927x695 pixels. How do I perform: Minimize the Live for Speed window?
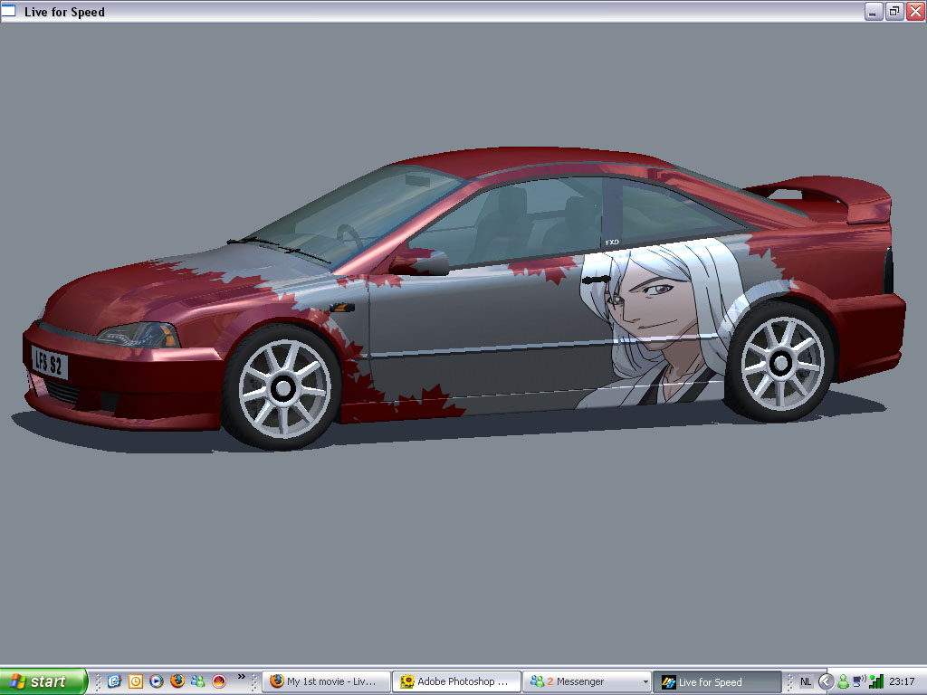[x=874, y=11]
